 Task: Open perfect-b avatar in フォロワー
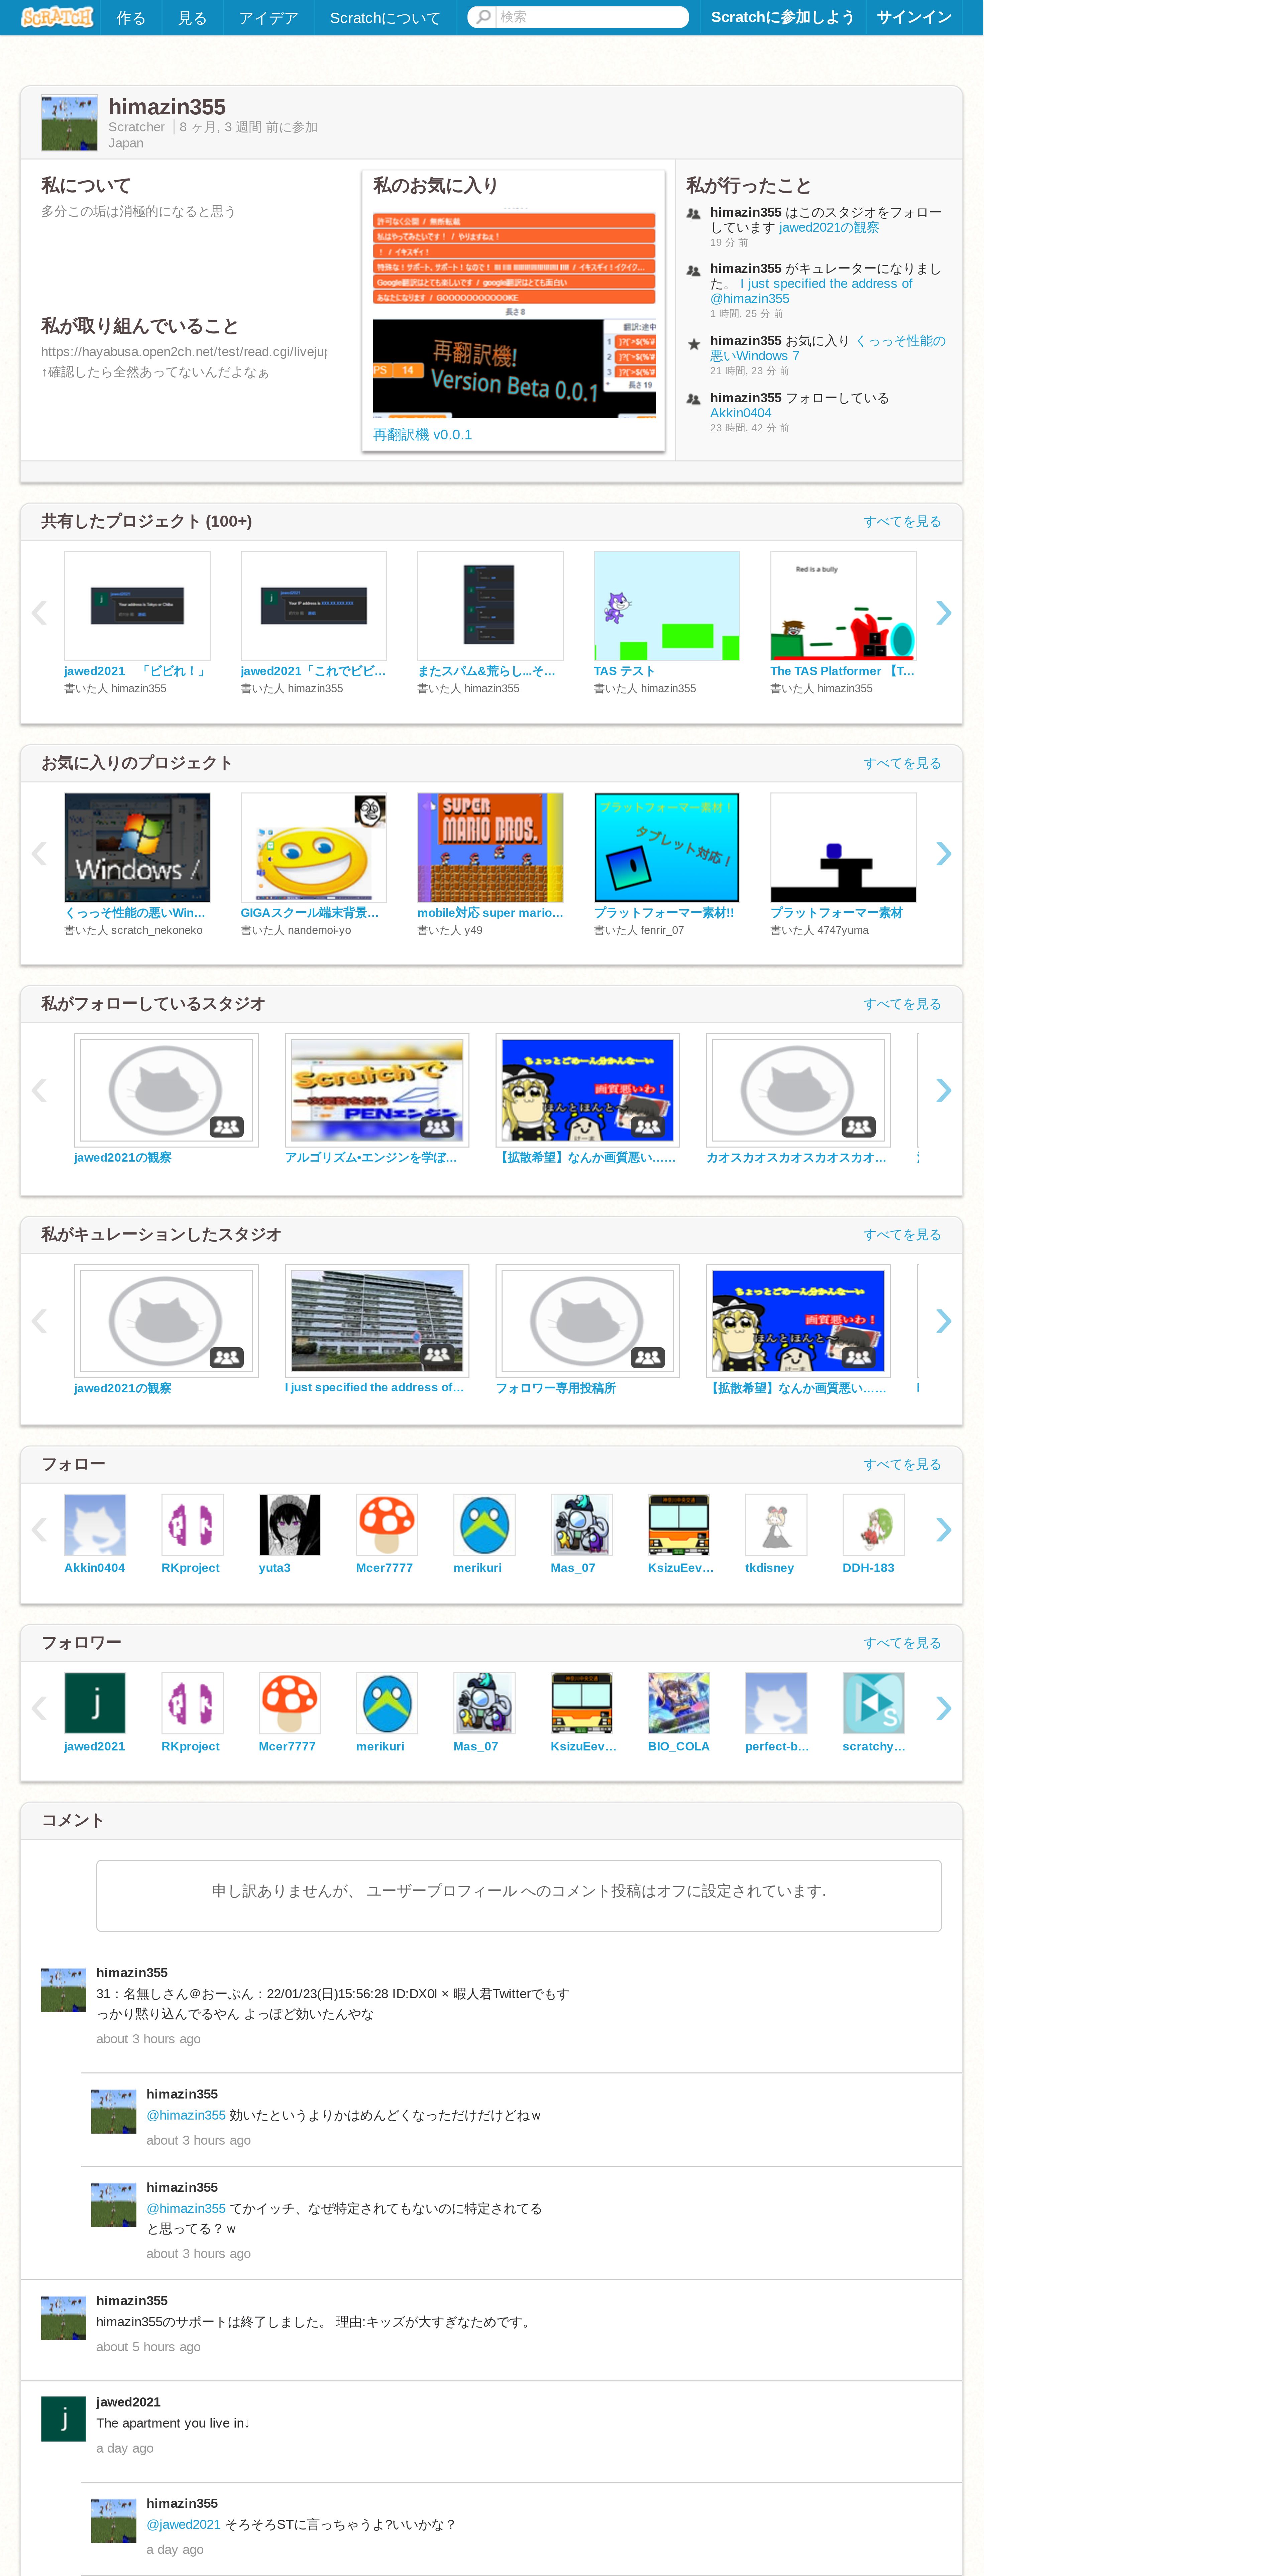point(776,1703)
